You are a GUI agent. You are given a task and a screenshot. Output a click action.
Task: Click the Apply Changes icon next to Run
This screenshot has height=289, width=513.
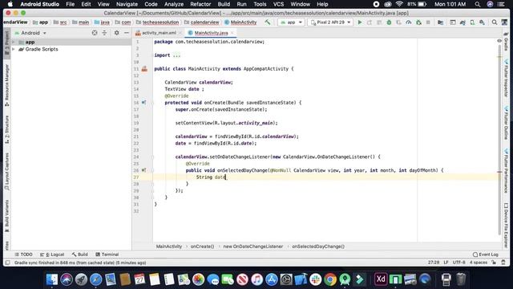(370, 22)
